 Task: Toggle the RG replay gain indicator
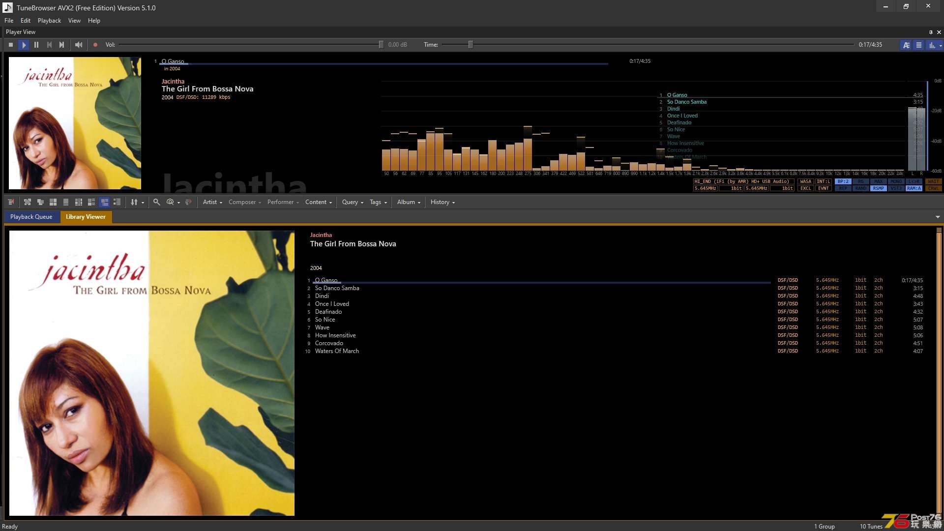point(861,181)
